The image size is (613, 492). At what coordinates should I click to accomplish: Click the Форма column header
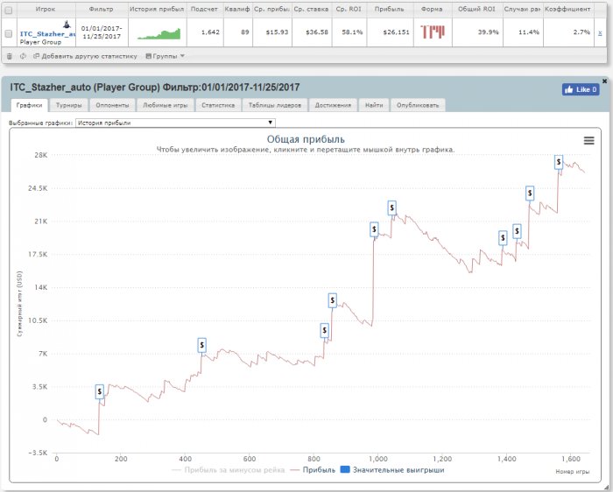tap(432, 9)
